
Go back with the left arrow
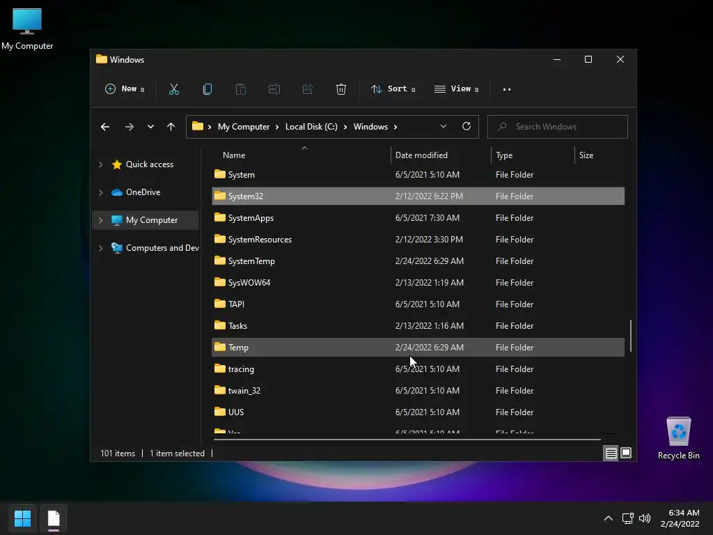click(x=105, y=127)
